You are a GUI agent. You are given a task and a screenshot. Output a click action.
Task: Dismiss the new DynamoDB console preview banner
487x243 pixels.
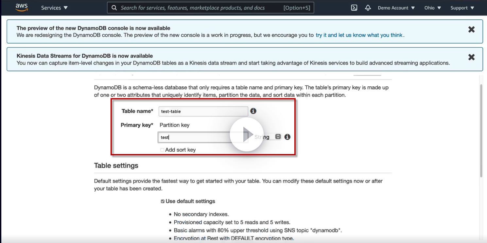471,29
